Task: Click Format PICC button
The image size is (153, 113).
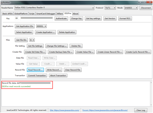Action: tap(125, 18)
